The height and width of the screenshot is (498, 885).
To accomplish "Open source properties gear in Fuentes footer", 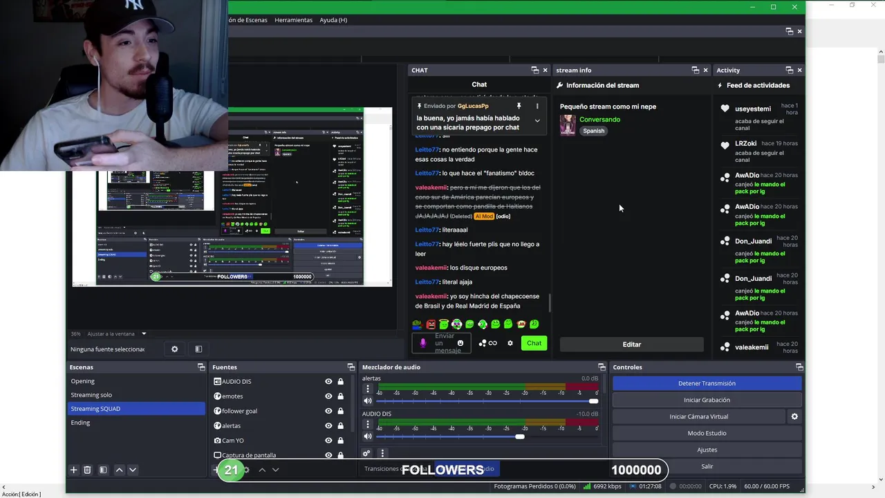I will (x=245, y=470).
